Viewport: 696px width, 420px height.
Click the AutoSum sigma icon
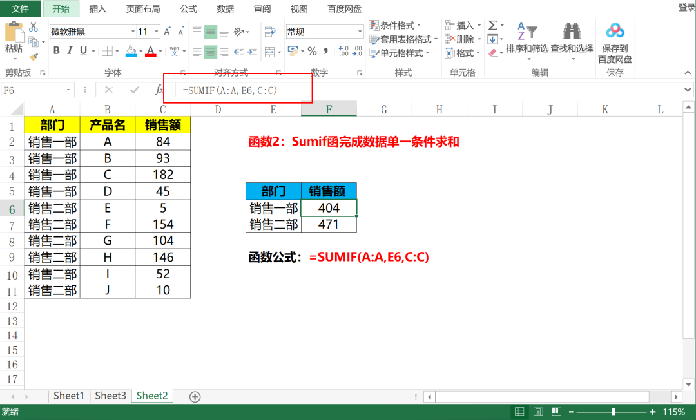click(493, 25)
